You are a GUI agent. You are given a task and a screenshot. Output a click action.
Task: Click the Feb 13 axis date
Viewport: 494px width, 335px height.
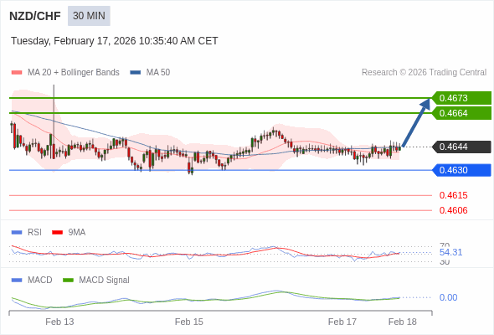[x=59, y=322]
